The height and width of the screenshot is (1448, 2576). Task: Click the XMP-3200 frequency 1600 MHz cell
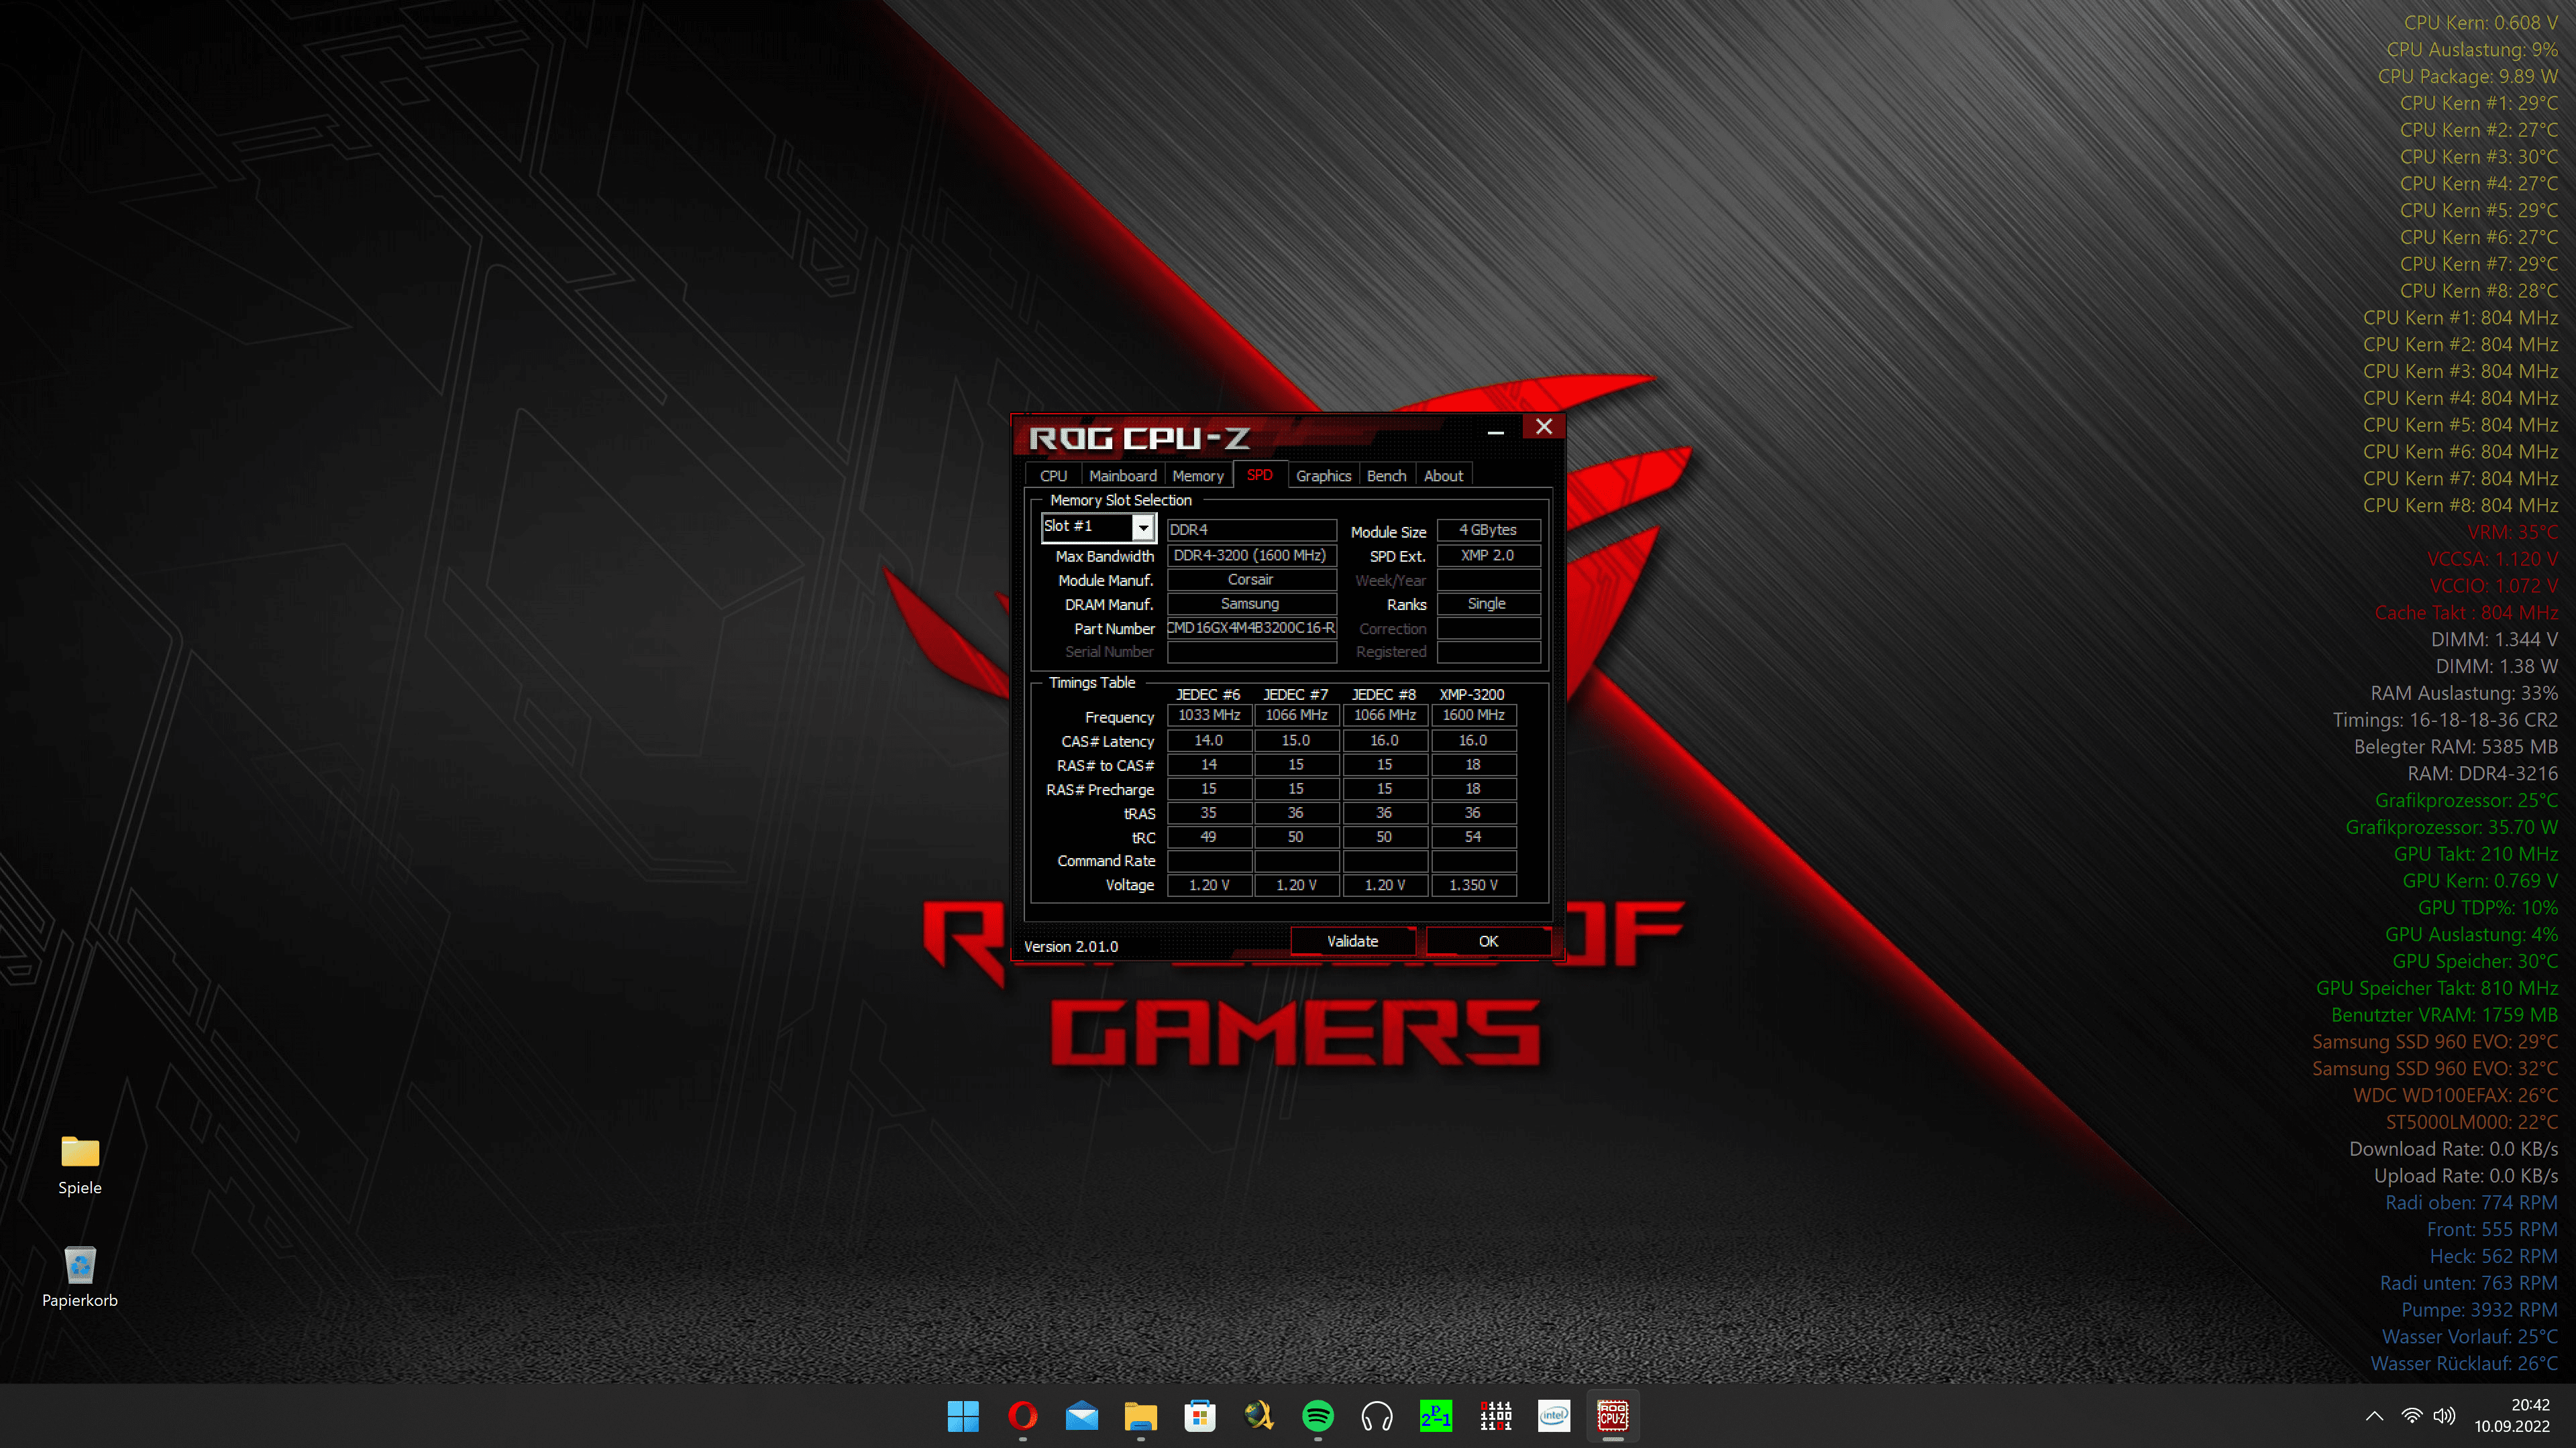1473,715
